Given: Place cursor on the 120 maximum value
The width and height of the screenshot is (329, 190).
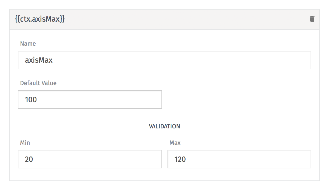Looking at the screenshot, I should point(180,159).
